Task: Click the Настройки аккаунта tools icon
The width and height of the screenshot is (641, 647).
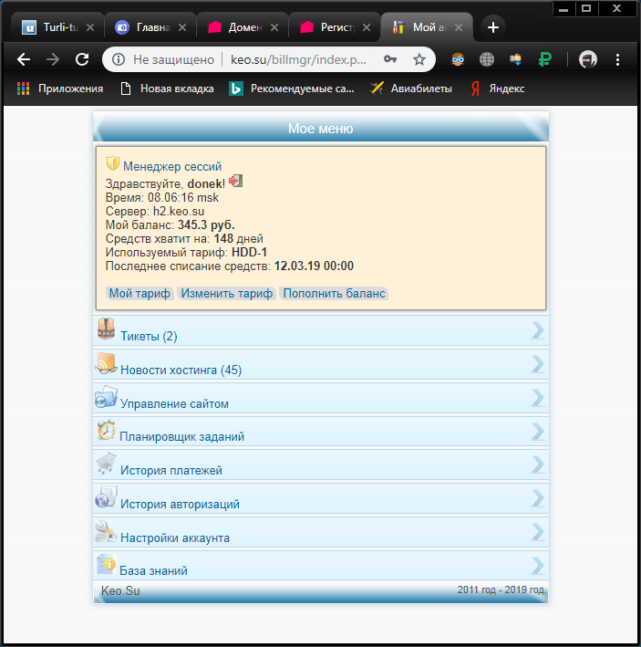Action: tap(107, 532)
